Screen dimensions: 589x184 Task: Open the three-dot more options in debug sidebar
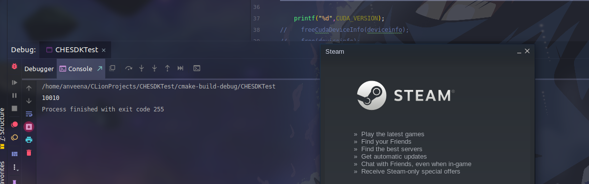(15, 167)
